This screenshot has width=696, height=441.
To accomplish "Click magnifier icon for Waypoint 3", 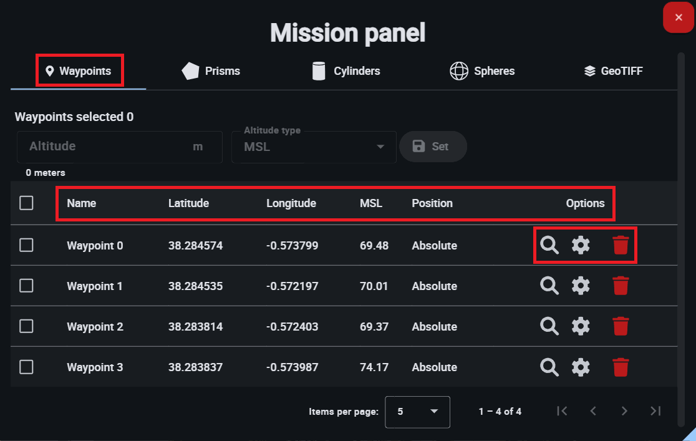I will [549, 367].
